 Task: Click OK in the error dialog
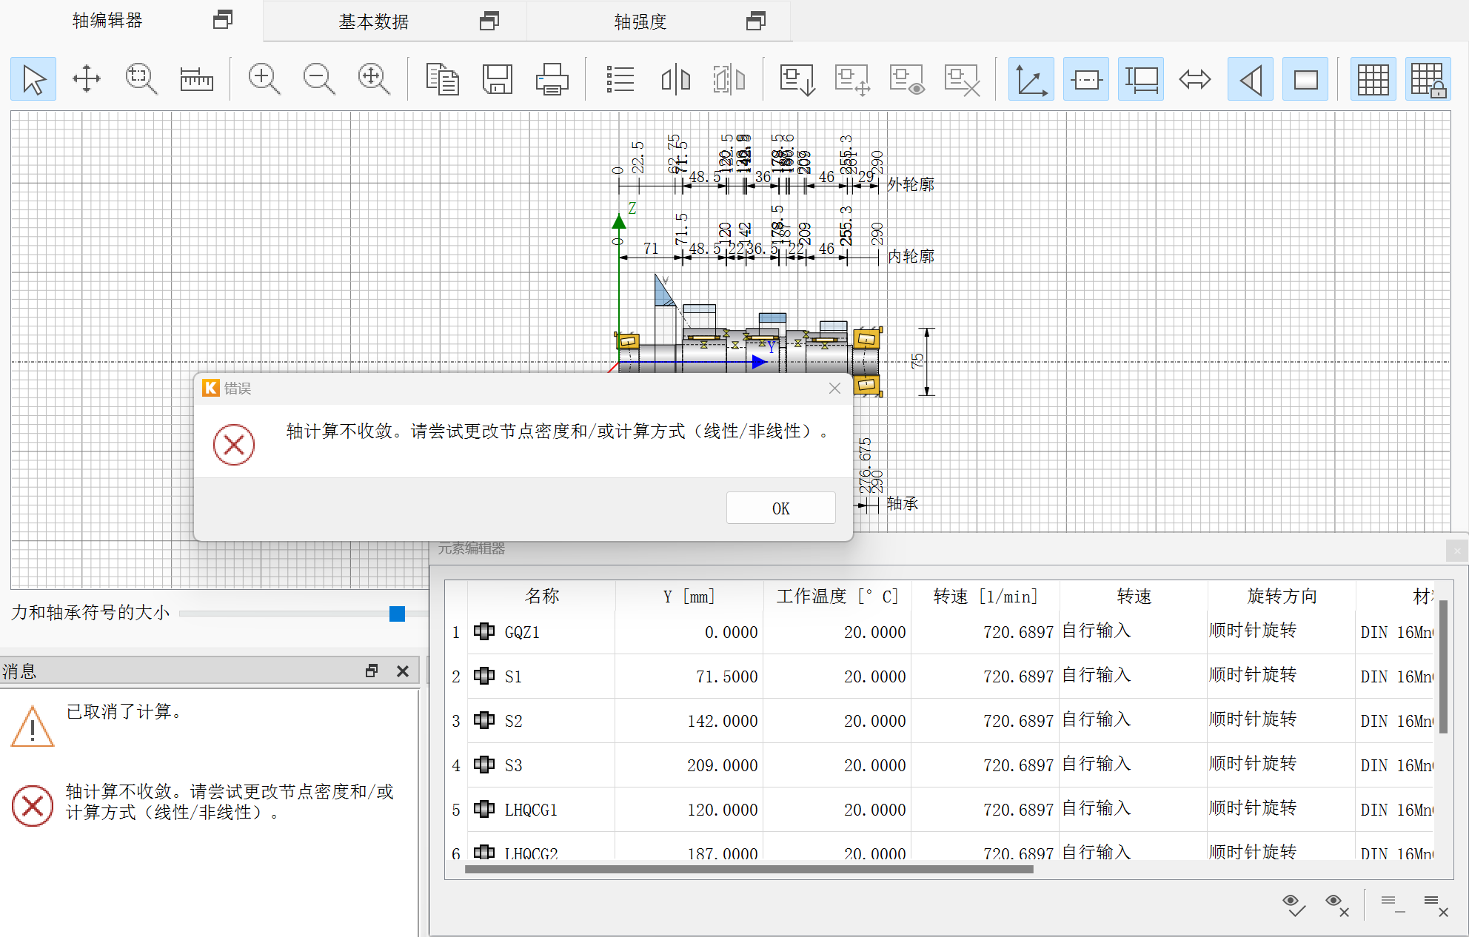781,508
